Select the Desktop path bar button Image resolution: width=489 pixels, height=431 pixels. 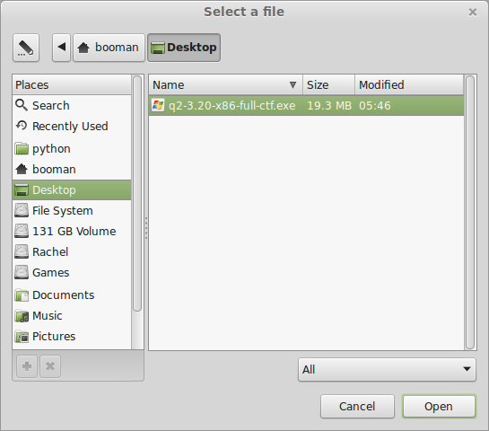click(x=184, y=48)
